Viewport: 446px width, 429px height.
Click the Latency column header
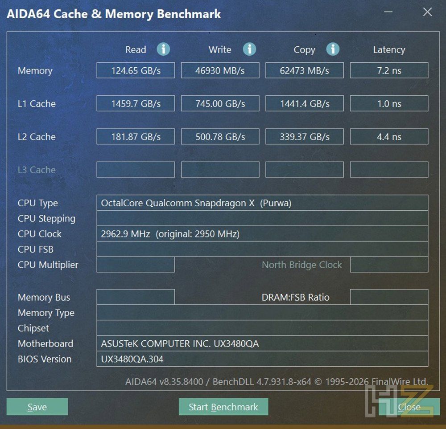tap(389, 50)
